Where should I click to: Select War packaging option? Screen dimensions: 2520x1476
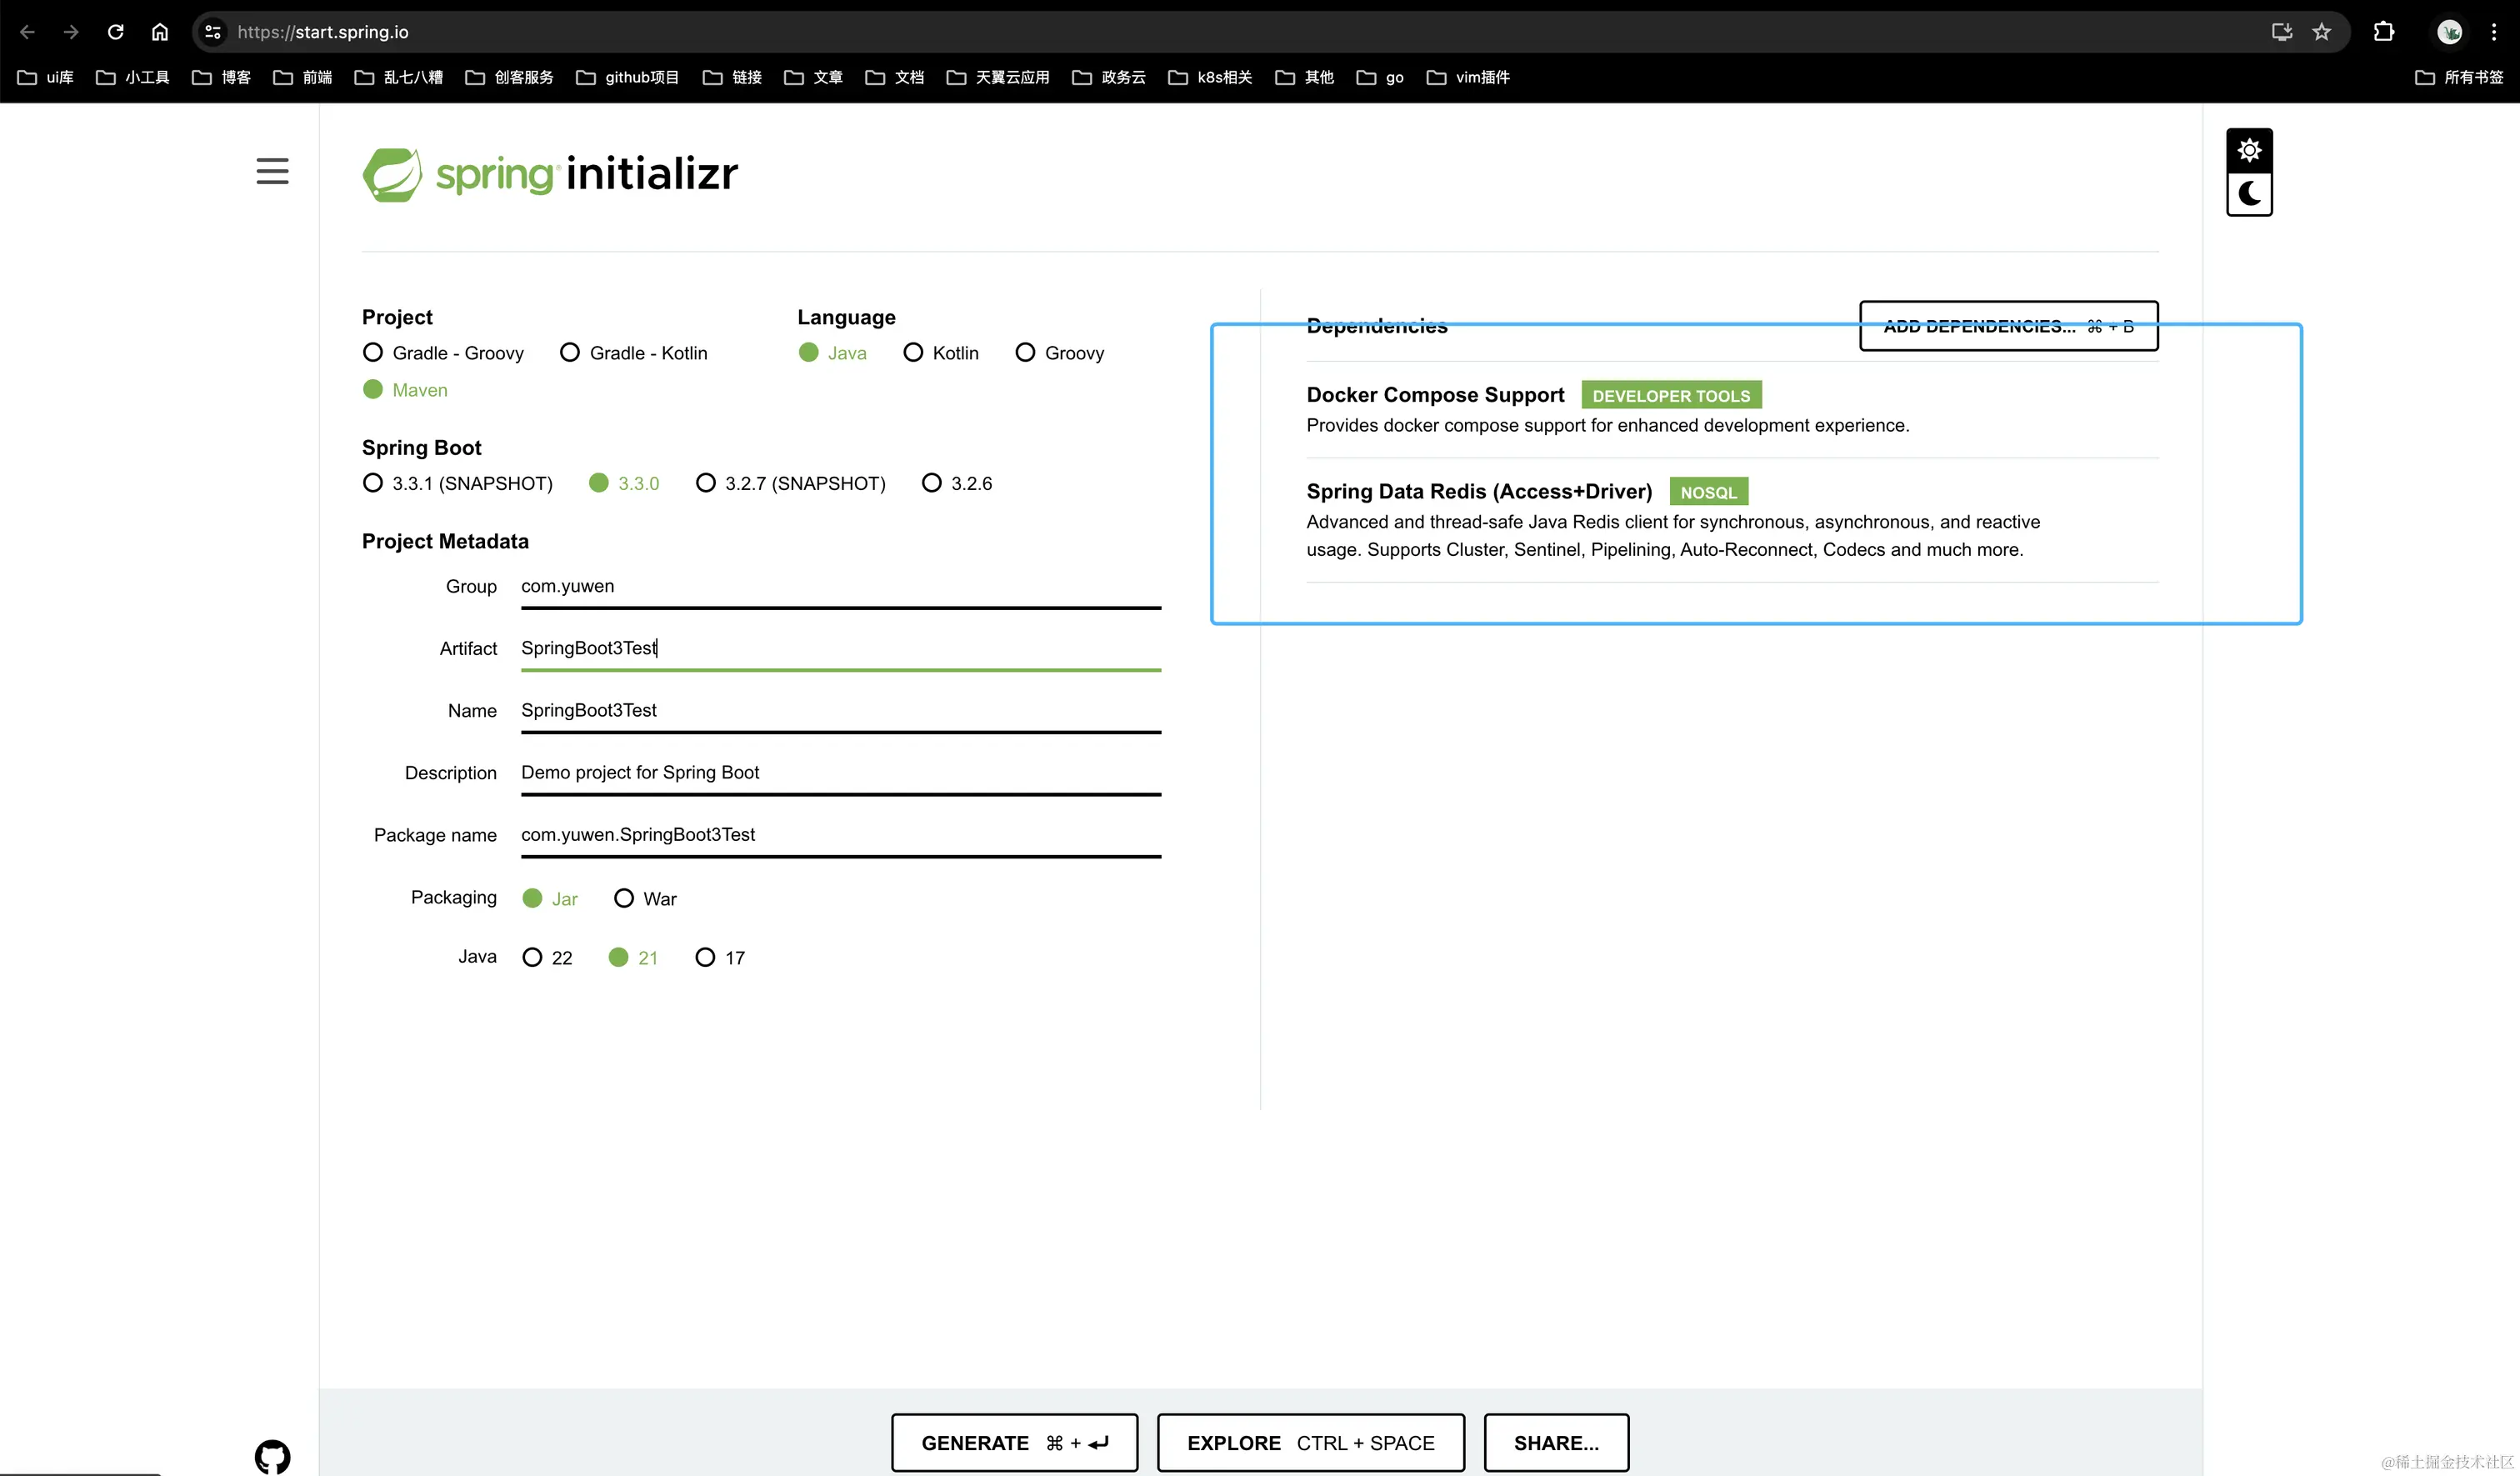624,898
